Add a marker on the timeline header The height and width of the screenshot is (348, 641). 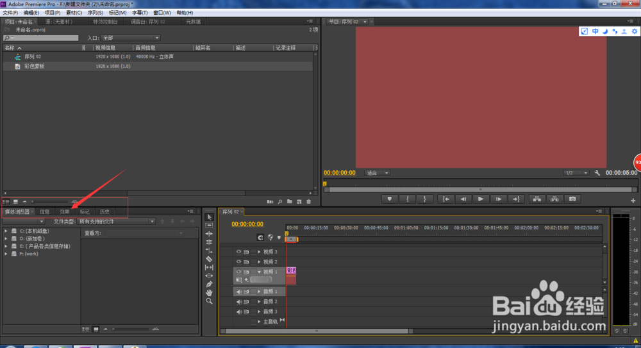279,237
